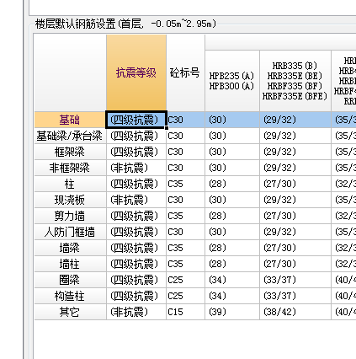
Task: Click 基础 row (29/32) HRB335 cell
Action: pos(295,120)
